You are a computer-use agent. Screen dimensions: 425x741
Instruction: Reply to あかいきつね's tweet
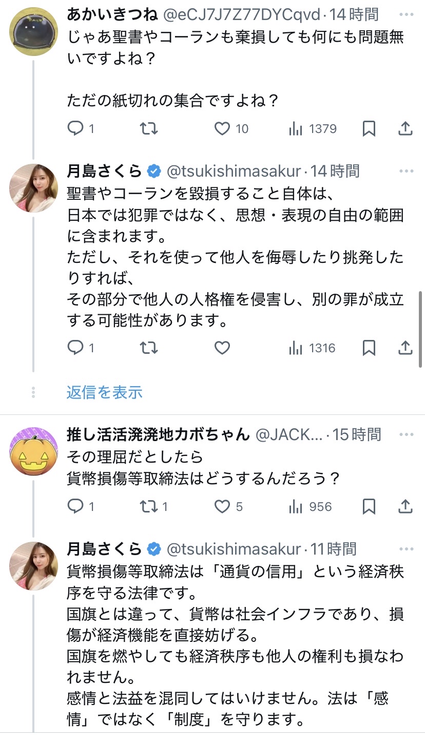click(75, 128)
